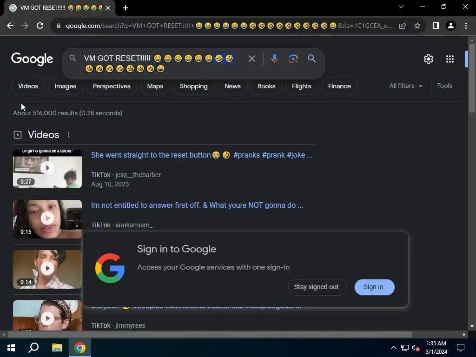Play the 0:27 video thumbnail
The image size is (476, 357).
click(47, 169)
